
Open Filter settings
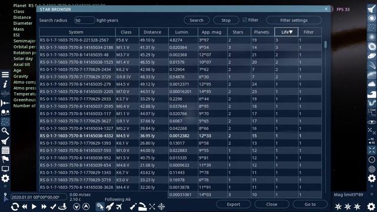(x=294, y=20)
